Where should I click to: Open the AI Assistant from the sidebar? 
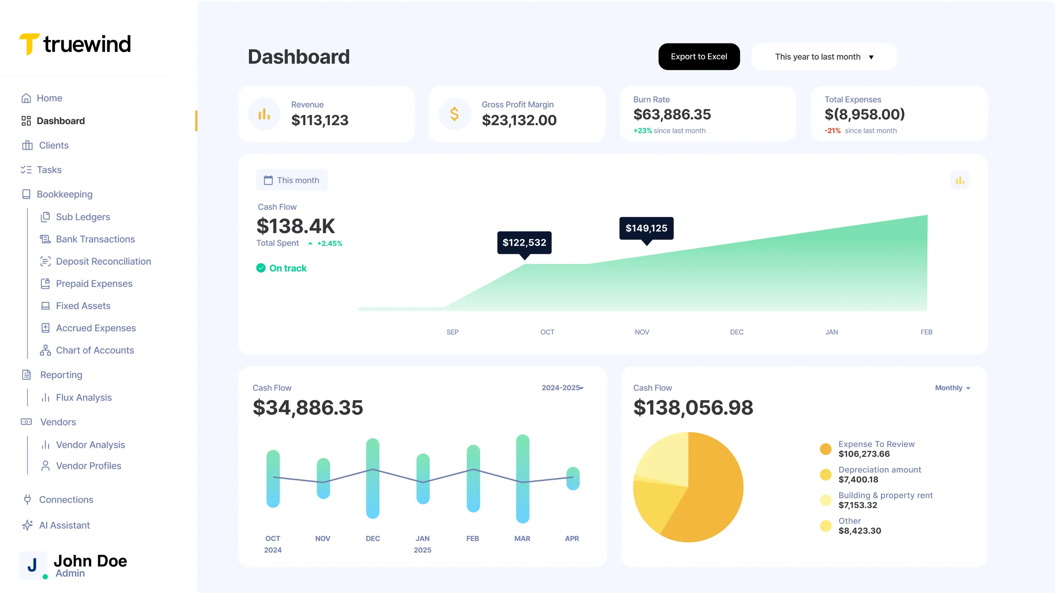64,525
